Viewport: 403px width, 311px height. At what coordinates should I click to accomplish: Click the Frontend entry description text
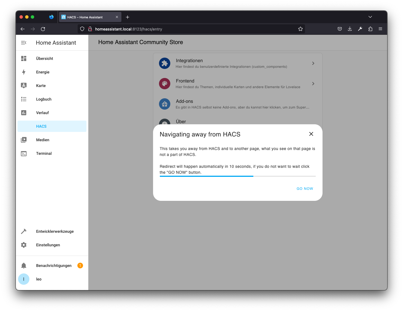[x=238, y=87]
